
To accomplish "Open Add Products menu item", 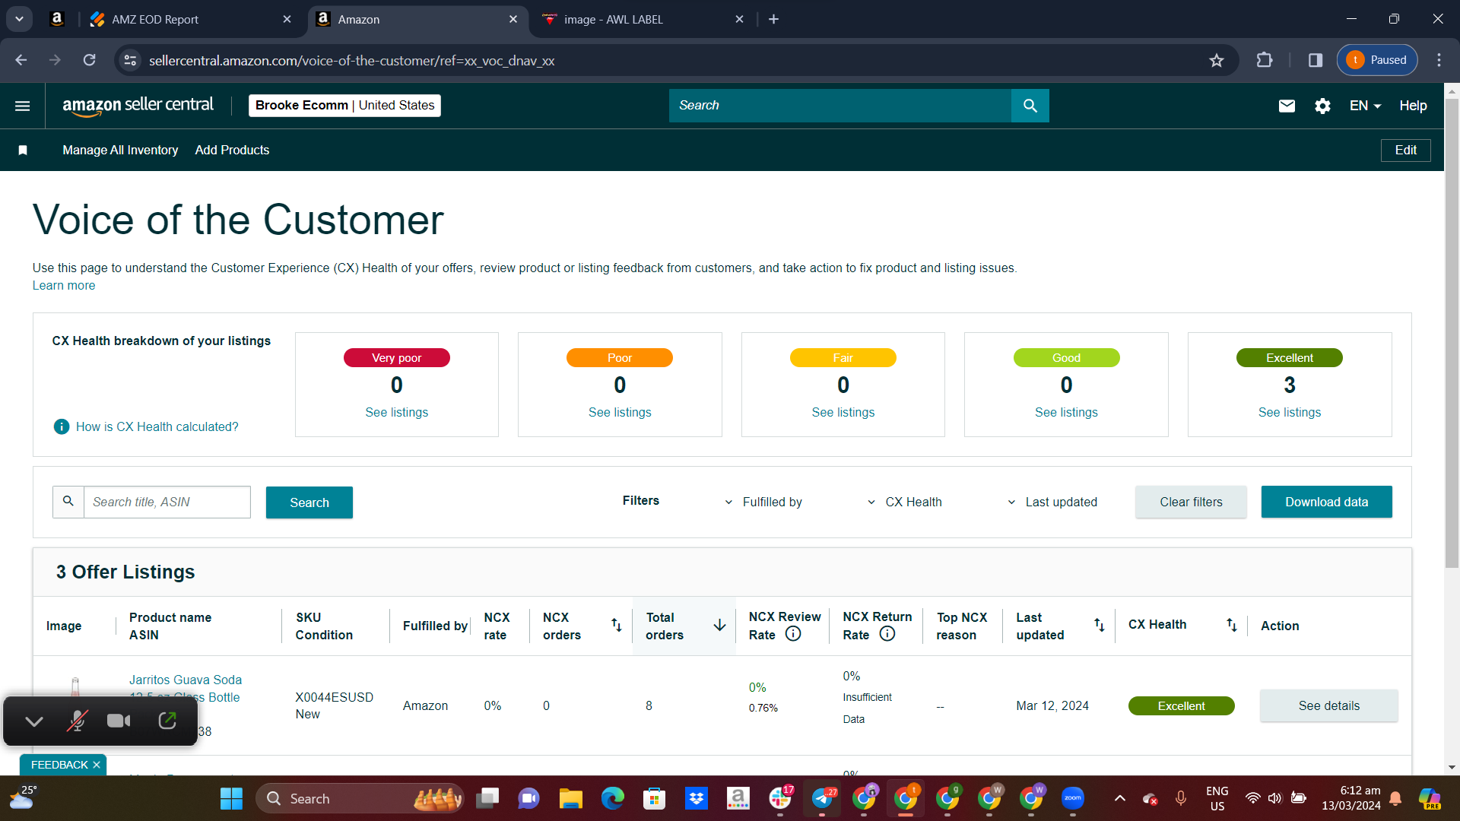I will point(232,150).
